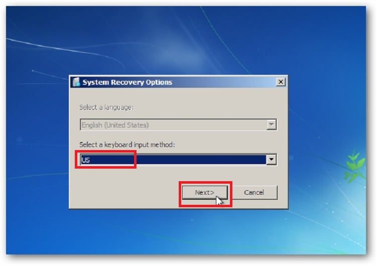379x266 pixels.
Task: Expand the keyboard input method dropdown arrow
Action: click(272, 160)
